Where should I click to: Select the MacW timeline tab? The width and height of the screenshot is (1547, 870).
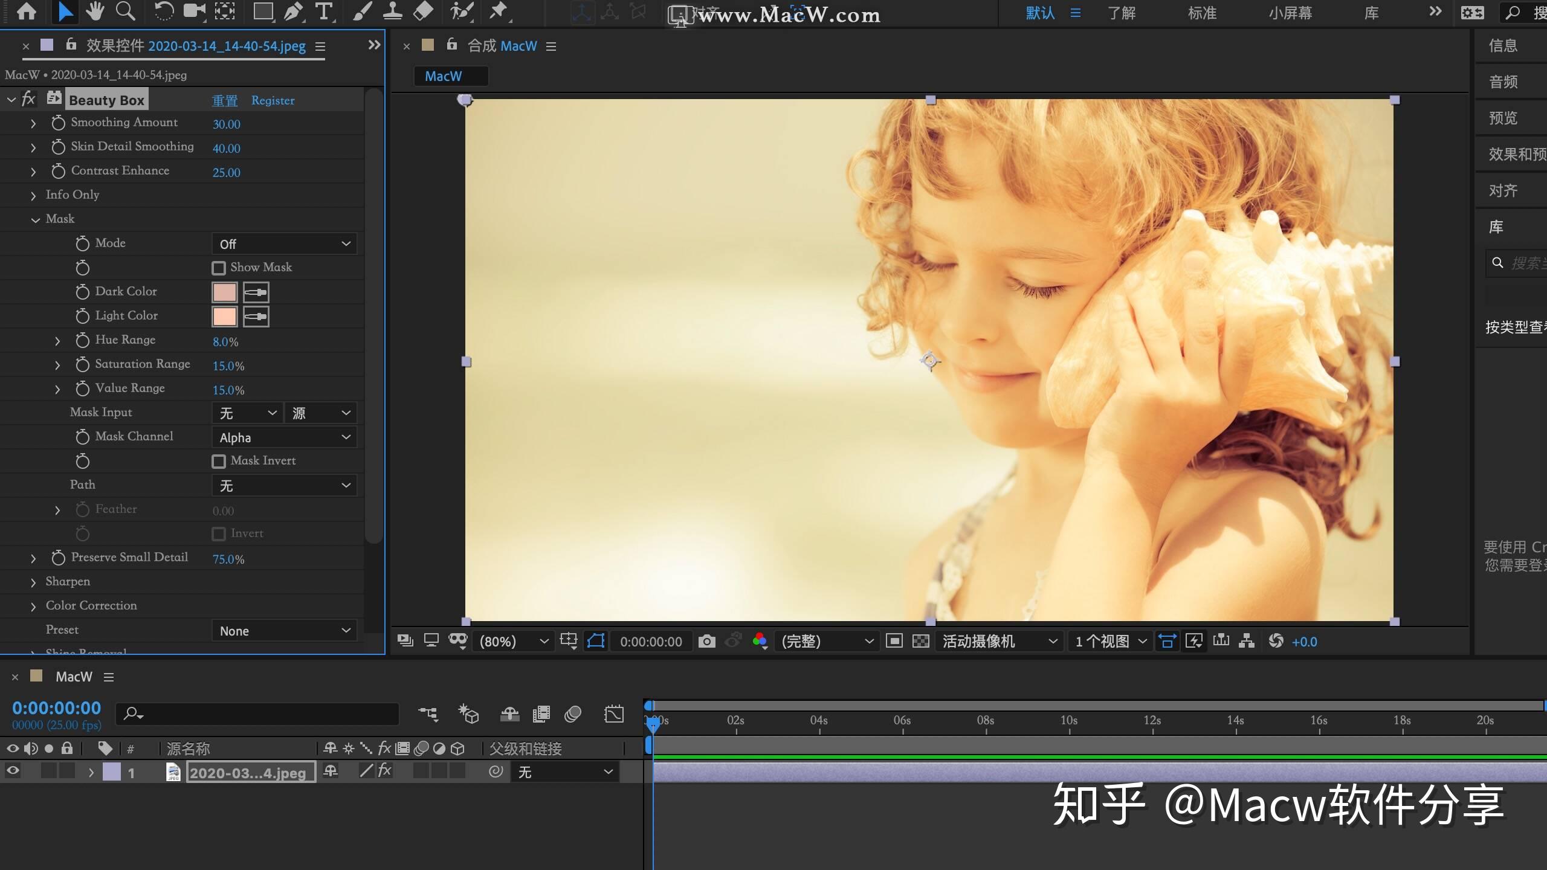pos(73,676)
